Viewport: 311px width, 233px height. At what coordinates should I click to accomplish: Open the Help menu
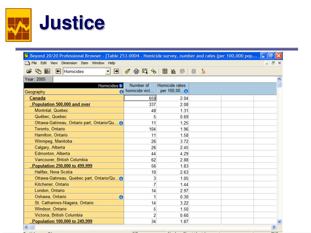click(x=111, y=63)
